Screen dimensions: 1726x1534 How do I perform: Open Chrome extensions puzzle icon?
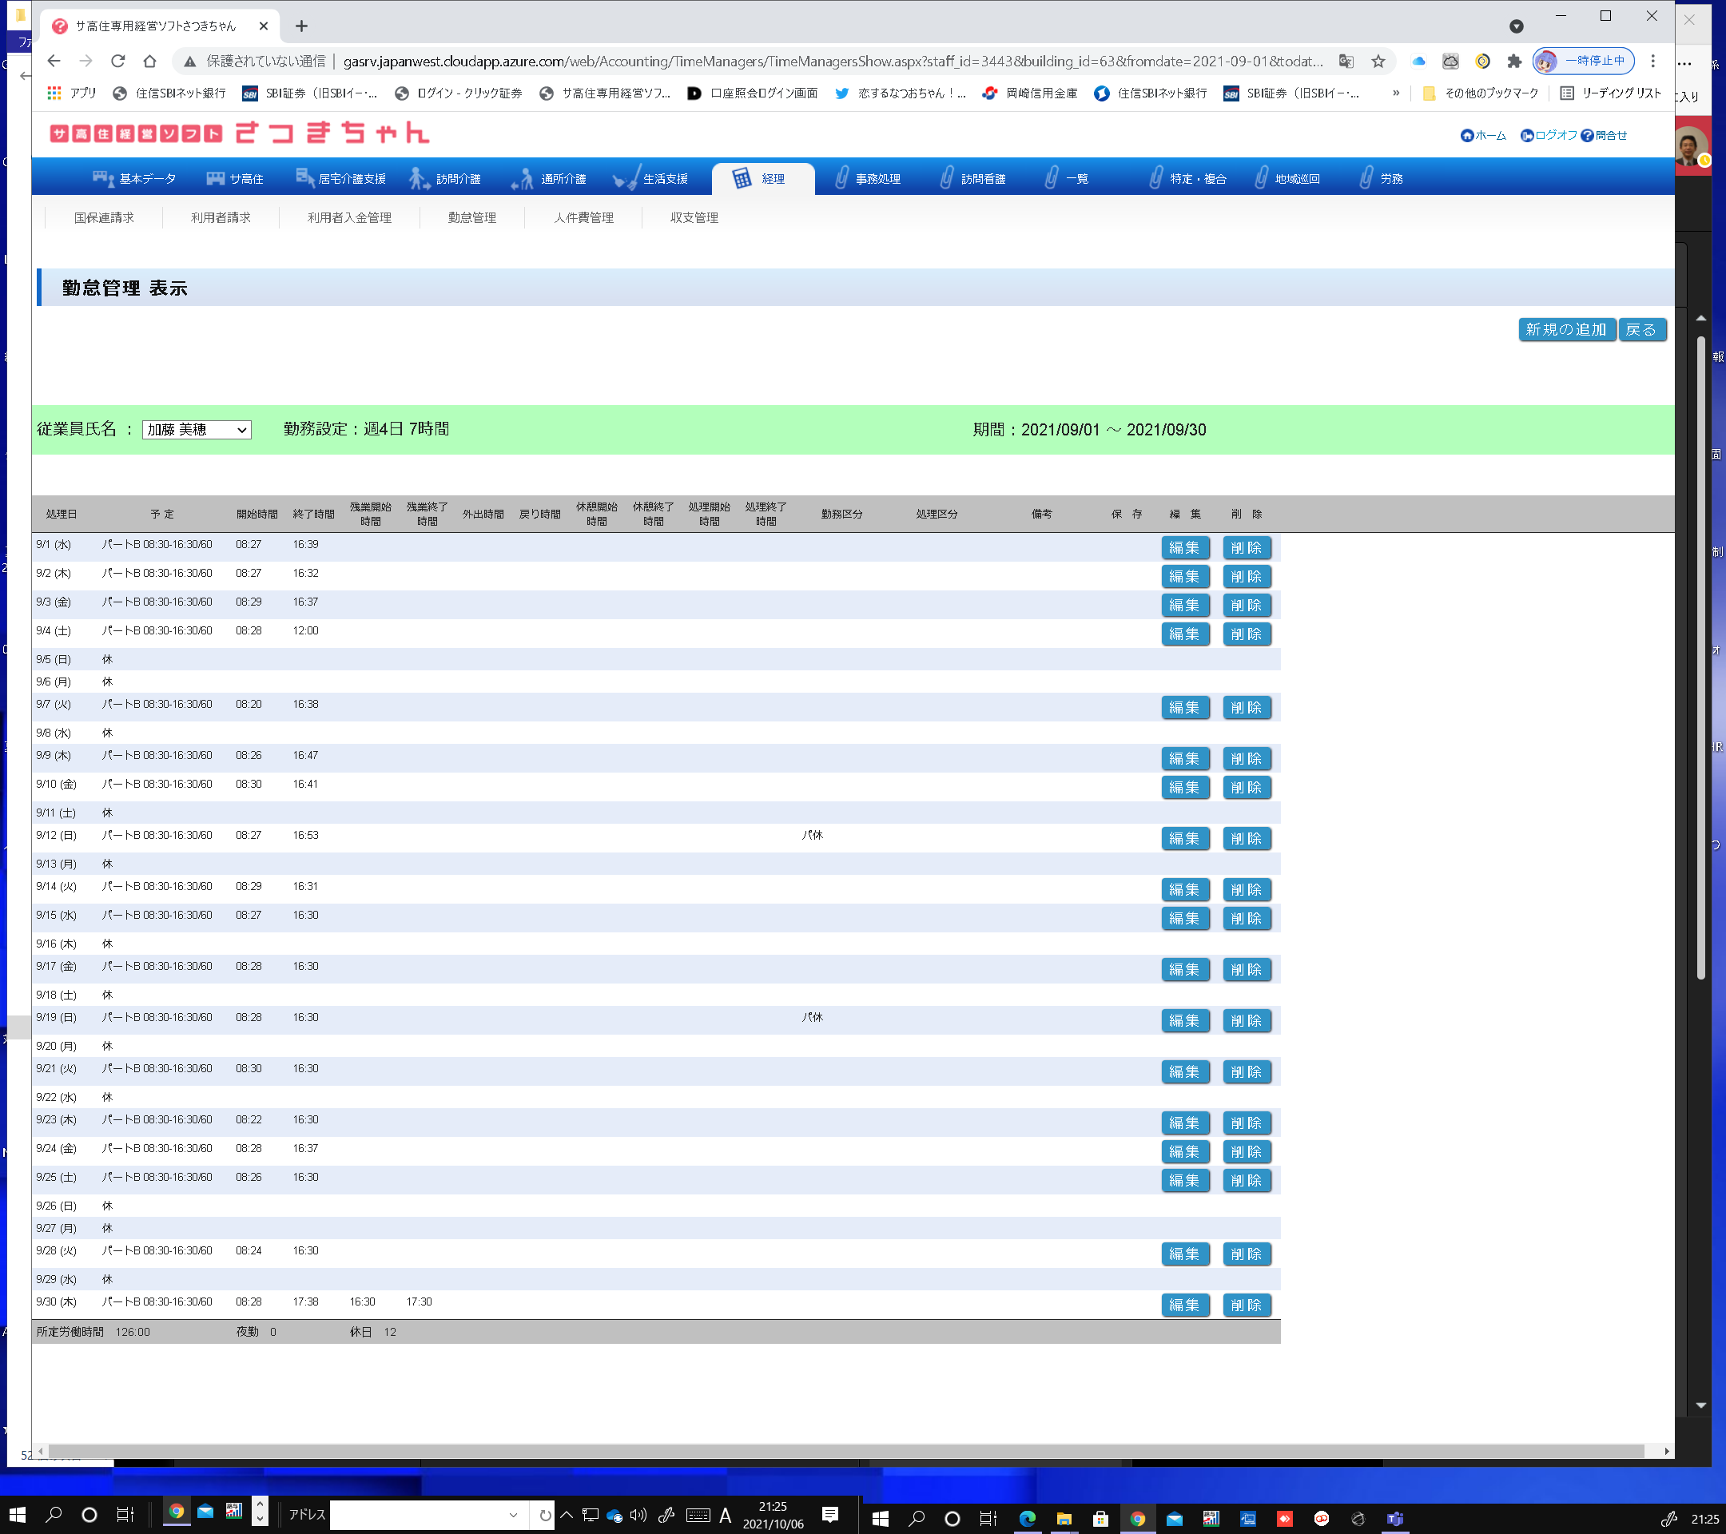1514,61
